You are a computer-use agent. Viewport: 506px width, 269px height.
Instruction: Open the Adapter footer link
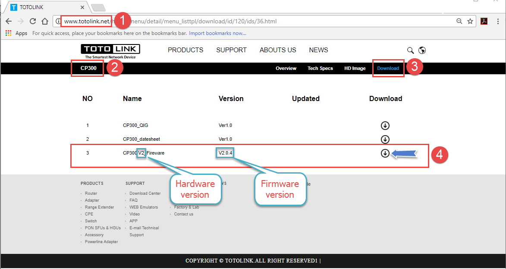click(x=92, y=200)
